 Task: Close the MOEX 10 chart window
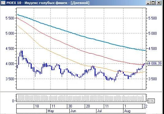pyautogui.click(x=159, y=3)
